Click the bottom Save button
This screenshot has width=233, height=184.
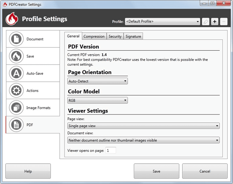[x=157, y=171]
